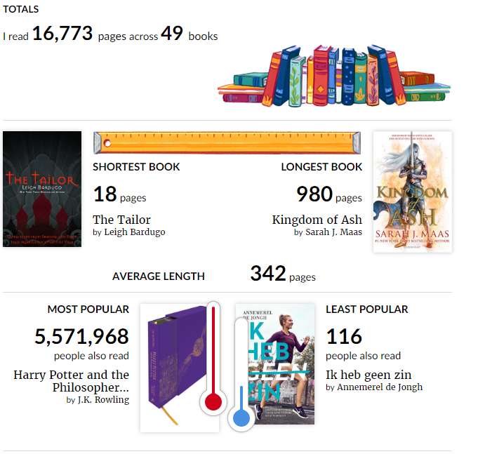Click the colorful bookshelf illustration
The image size is (485, 454).
(x=334, y=75)
